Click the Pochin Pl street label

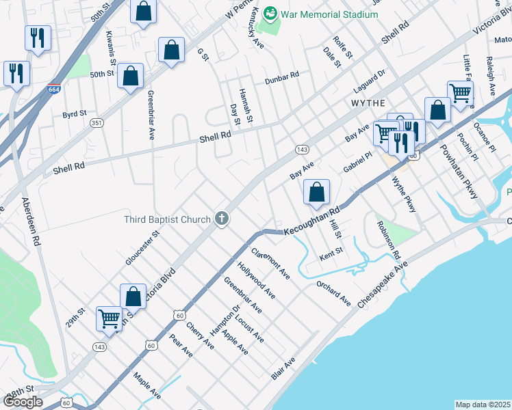(x=468, y=147)
